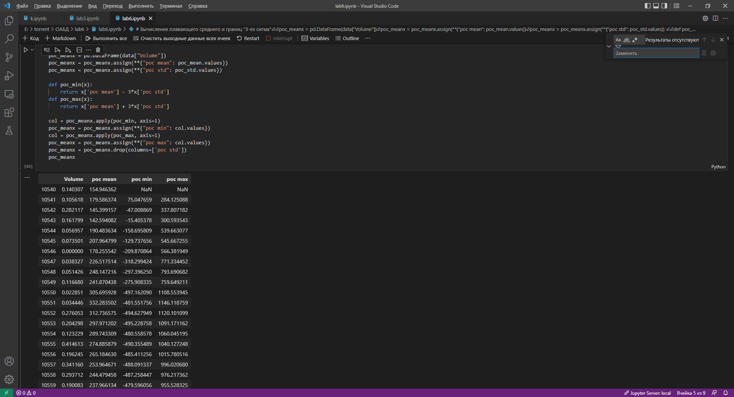Toggle regex search mode
Viewport: 734px width, 397px height.
(635, 40)
